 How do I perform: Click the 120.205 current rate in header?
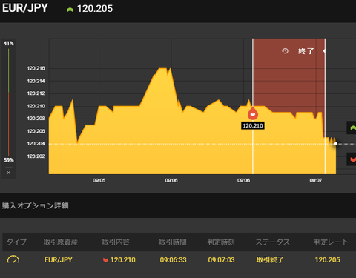tap(95, 9)
